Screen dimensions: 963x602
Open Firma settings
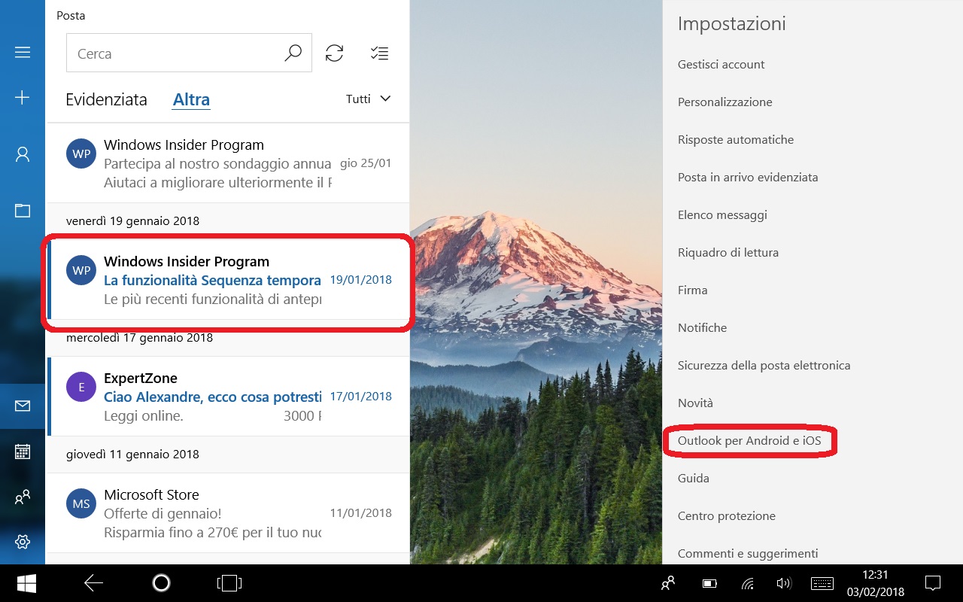[692, 290]
